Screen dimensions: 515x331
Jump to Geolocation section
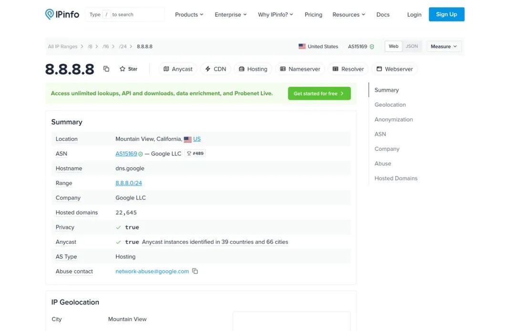pyautogui.click(x=390, y=105)
